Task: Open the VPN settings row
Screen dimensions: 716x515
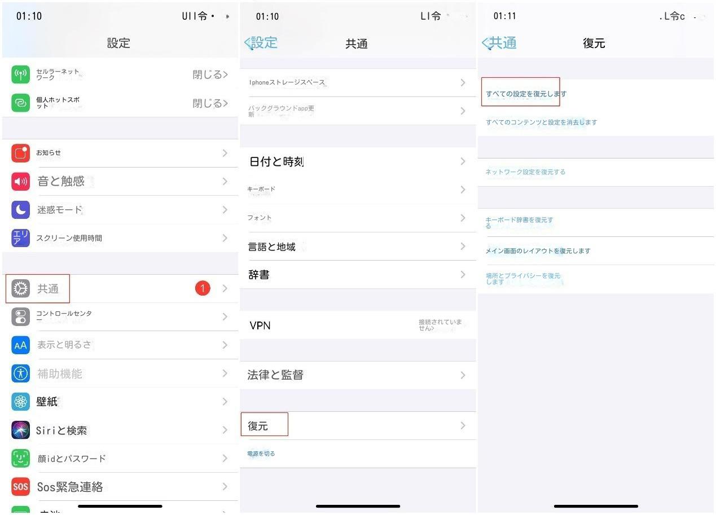Action: point(358,325)
